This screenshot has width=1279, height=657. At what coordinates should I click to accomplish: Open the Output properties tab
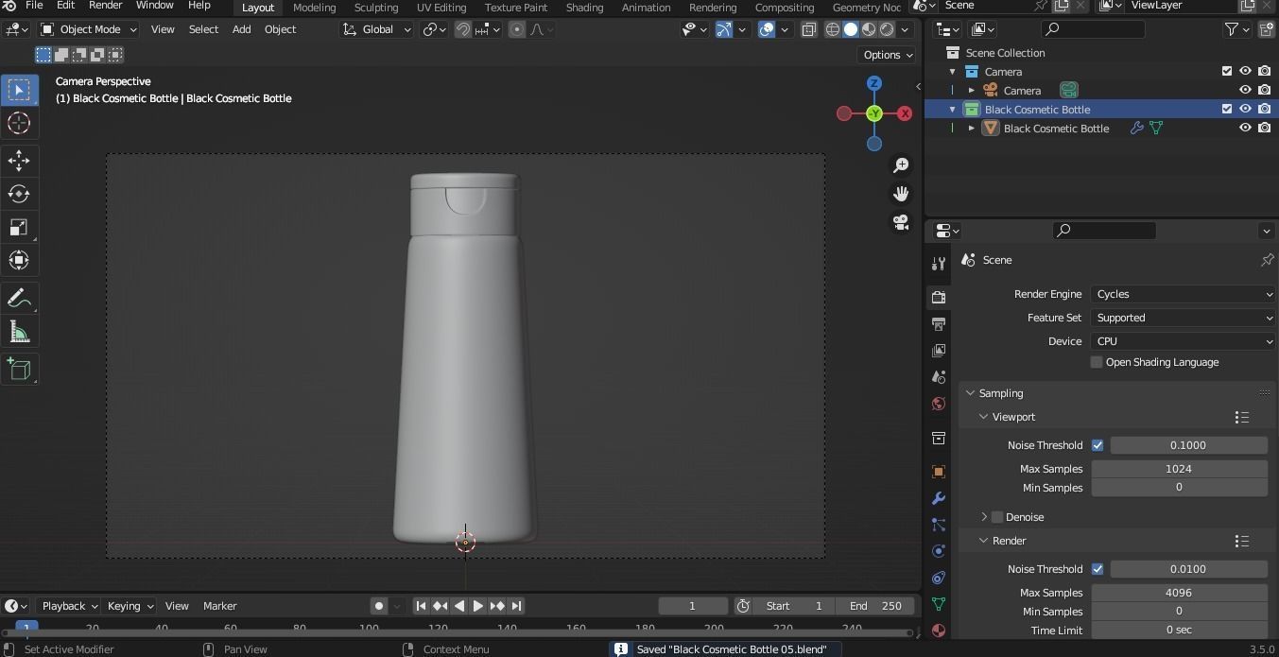[x=938, y=323]
